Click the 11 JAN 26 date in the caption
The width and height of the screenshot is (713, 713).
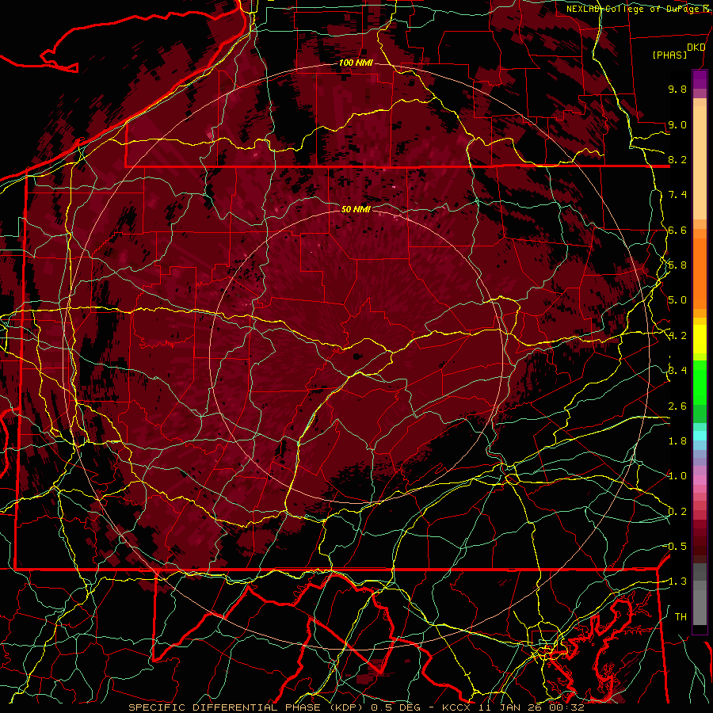511,707
